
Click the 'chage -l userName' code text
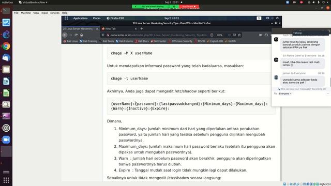coord(129,79)
